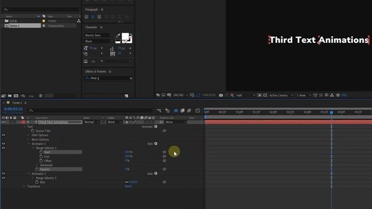Expand the Advanced group

(37, 165)
